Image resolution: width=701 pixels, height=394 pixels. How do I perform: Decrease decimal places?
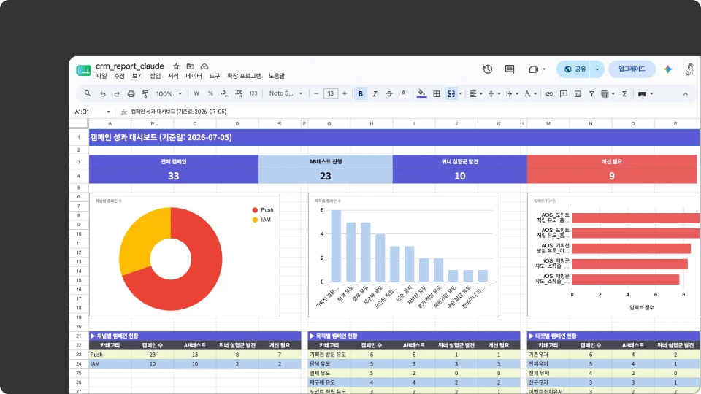pyautogui.click(x=224, y=94)
